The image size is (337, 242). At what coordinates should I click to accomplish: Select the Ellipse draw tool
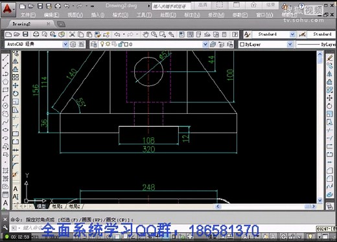[5, 129]
